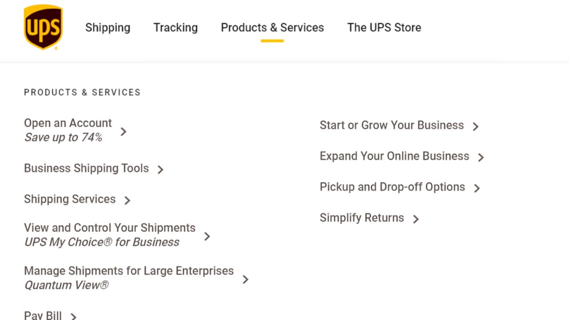Viewport: 569px width, 320px height.
Task: Click Pickup and Drop-off Options
Action: click(x=392, y=187)
